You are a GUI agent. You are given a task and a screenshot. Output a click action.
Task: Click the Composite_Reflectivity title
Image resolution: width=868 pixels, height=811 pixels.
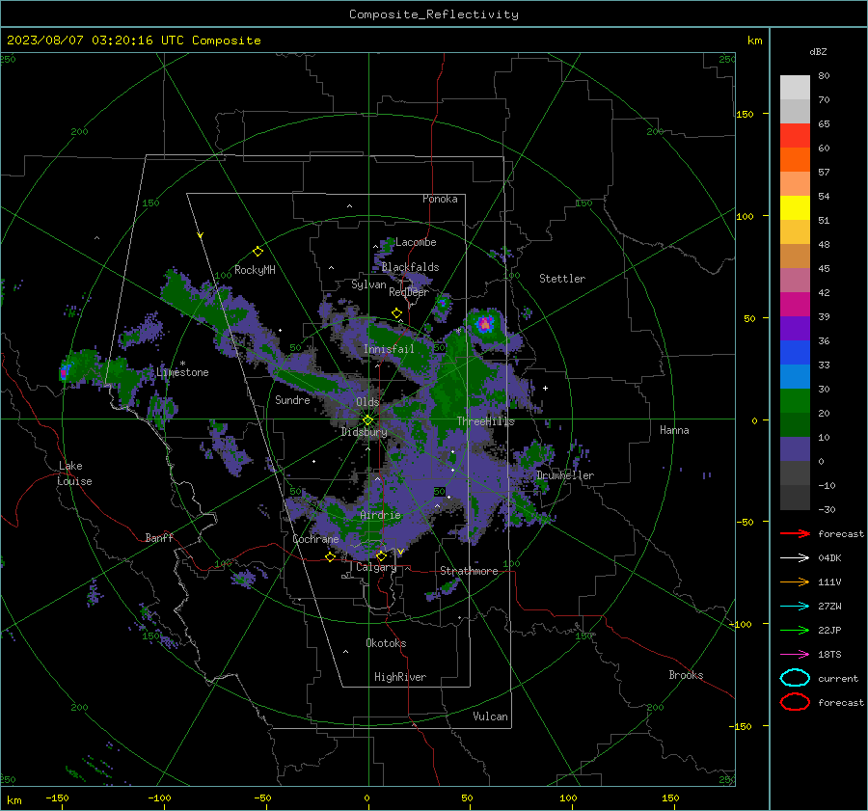click(x=434, y=14)
